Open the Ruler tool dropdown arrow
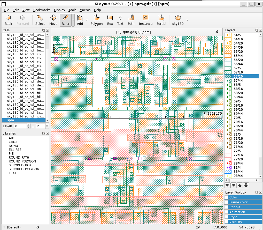The image size is (263, 230). [x=73, y=20]
